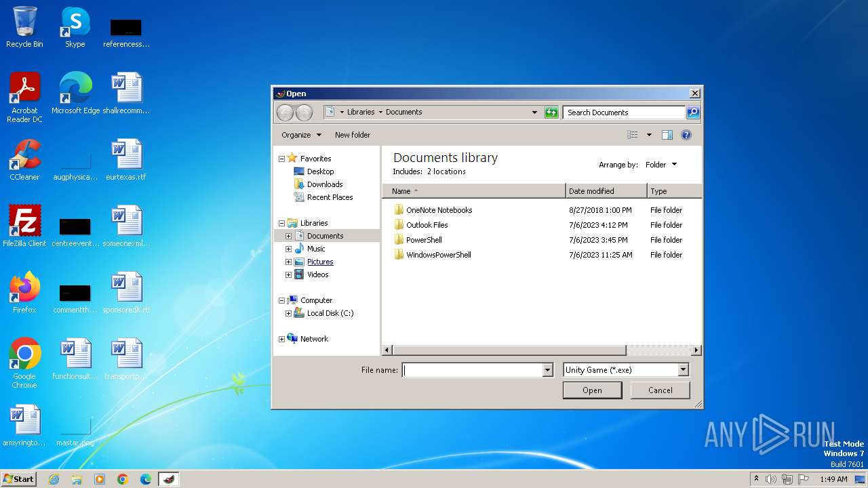
Task: Click the horizontal scrollbar thumb in file list
Action: (509, 350)
